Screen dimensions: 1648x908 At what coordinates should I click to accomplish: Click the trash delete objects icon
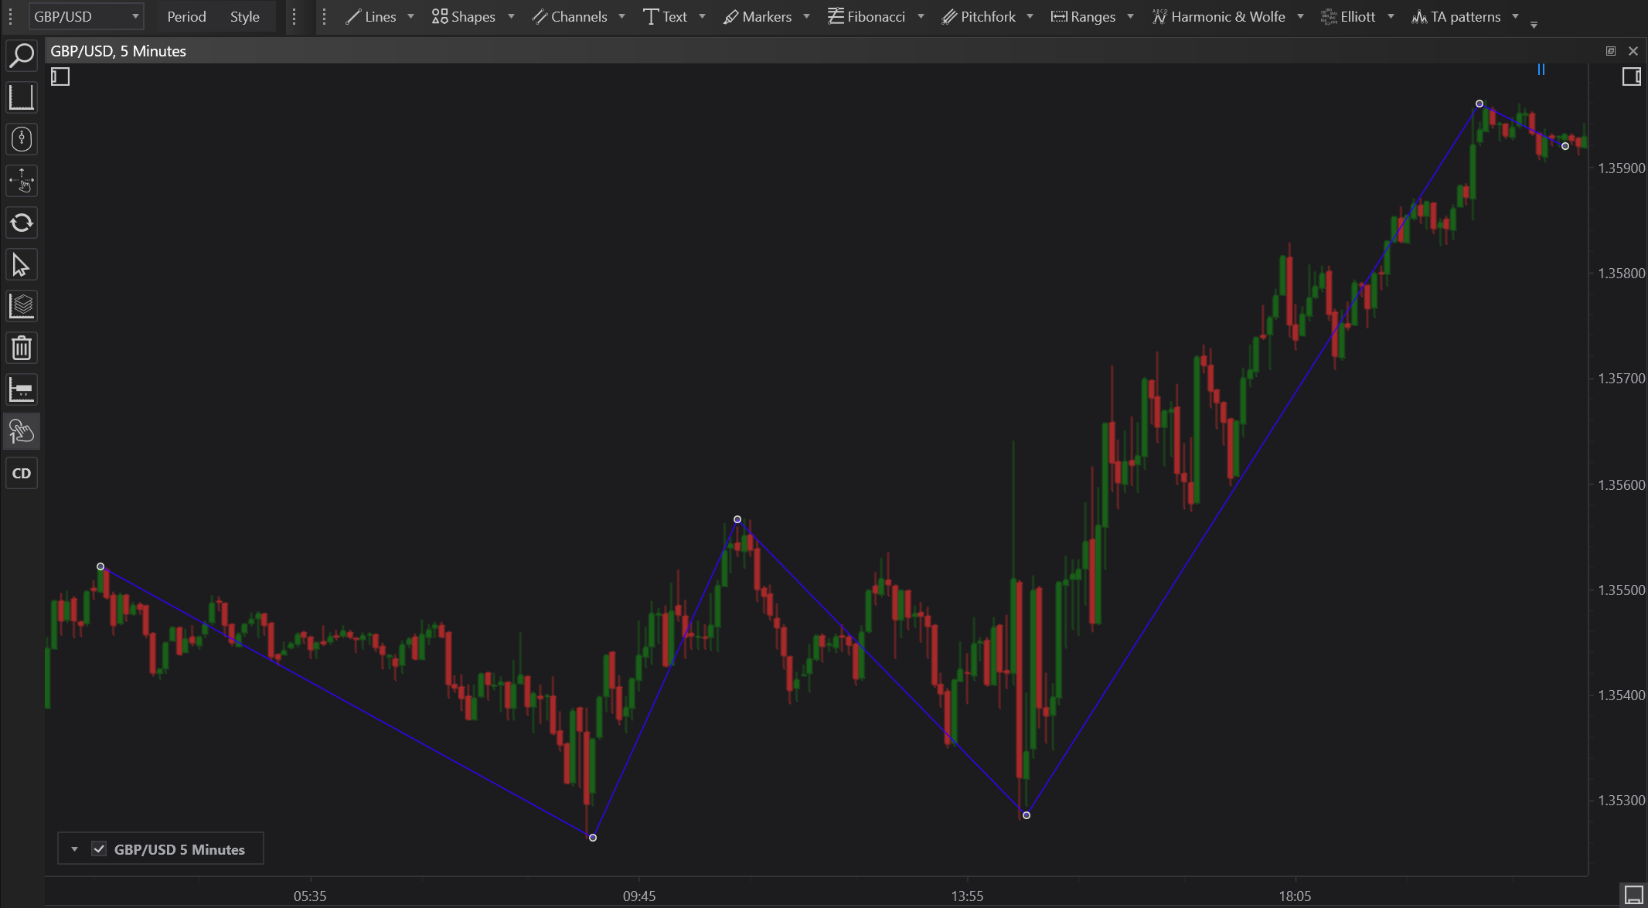point(22,349)
